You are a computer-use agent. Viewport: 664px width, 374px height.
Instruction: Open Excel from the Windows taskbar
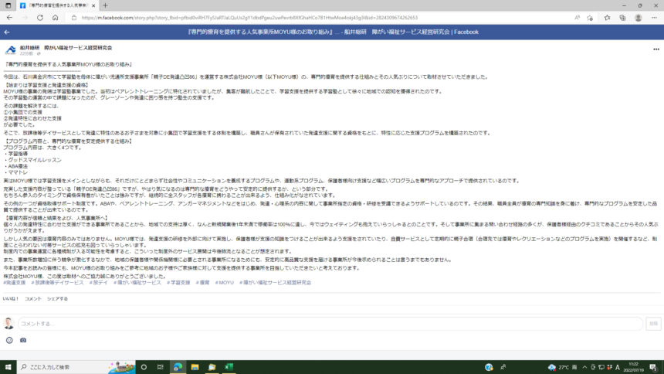[229, 367]
